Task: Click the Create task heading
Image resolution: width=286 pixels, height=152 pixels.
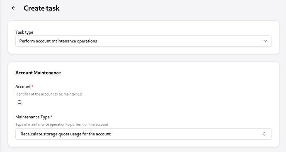Action: [x=41, y=8]
